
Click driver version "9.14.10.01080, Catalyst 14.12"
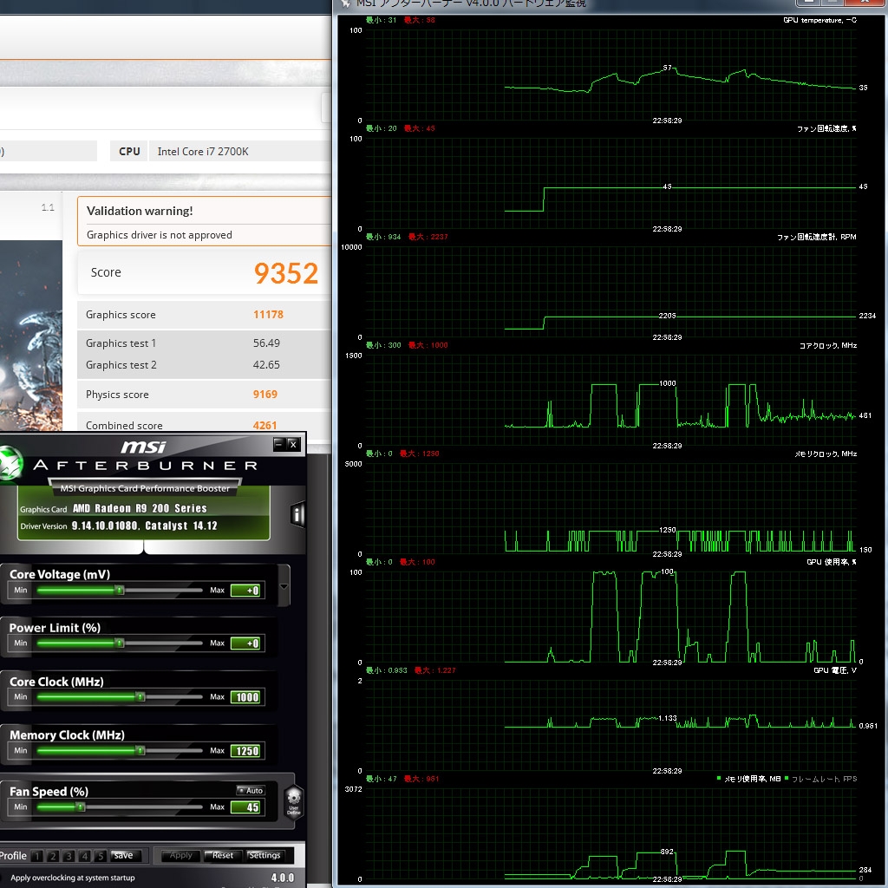(145, 526)
